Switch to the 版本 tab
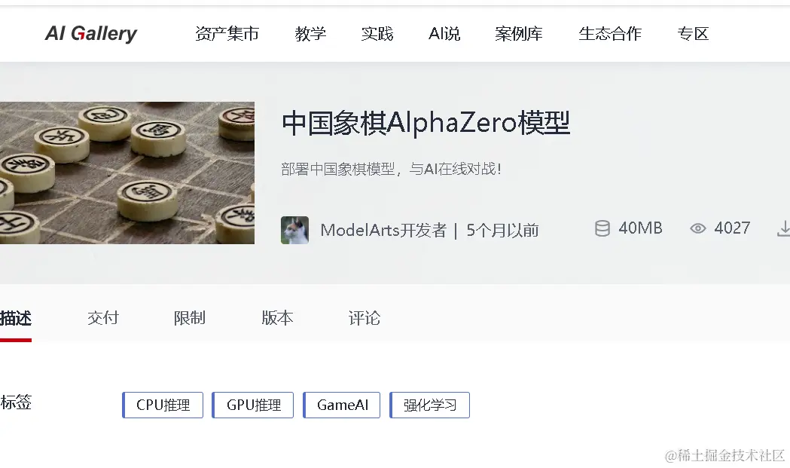 point(277,318)
